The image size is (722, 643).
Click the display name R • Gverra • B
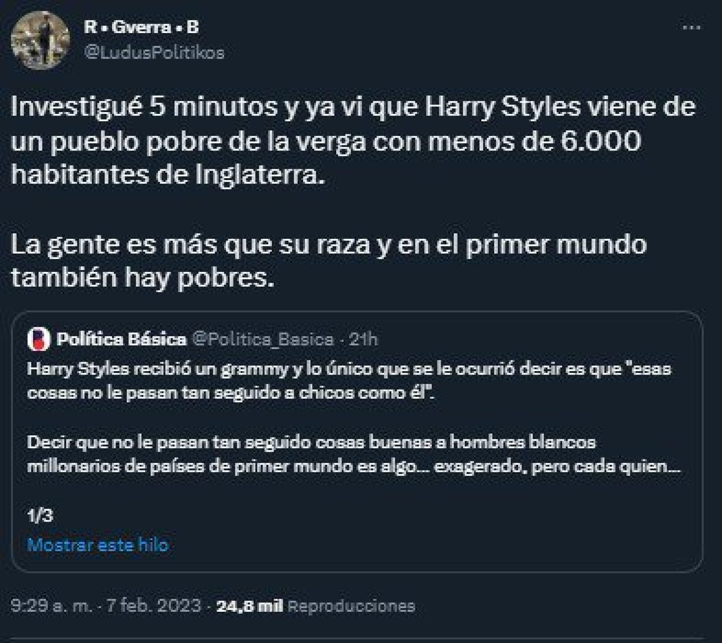point(141,28)
